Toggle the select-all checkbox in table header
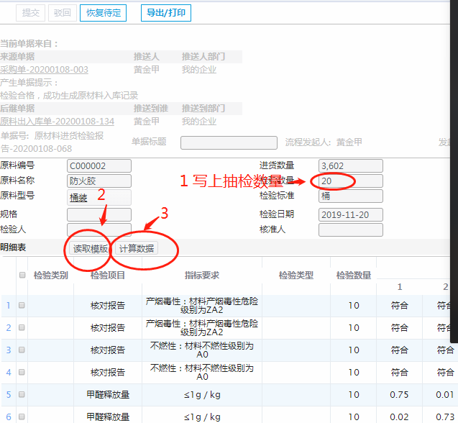The height and width of the screenshot is (423, 458). (x=22, y=276)
